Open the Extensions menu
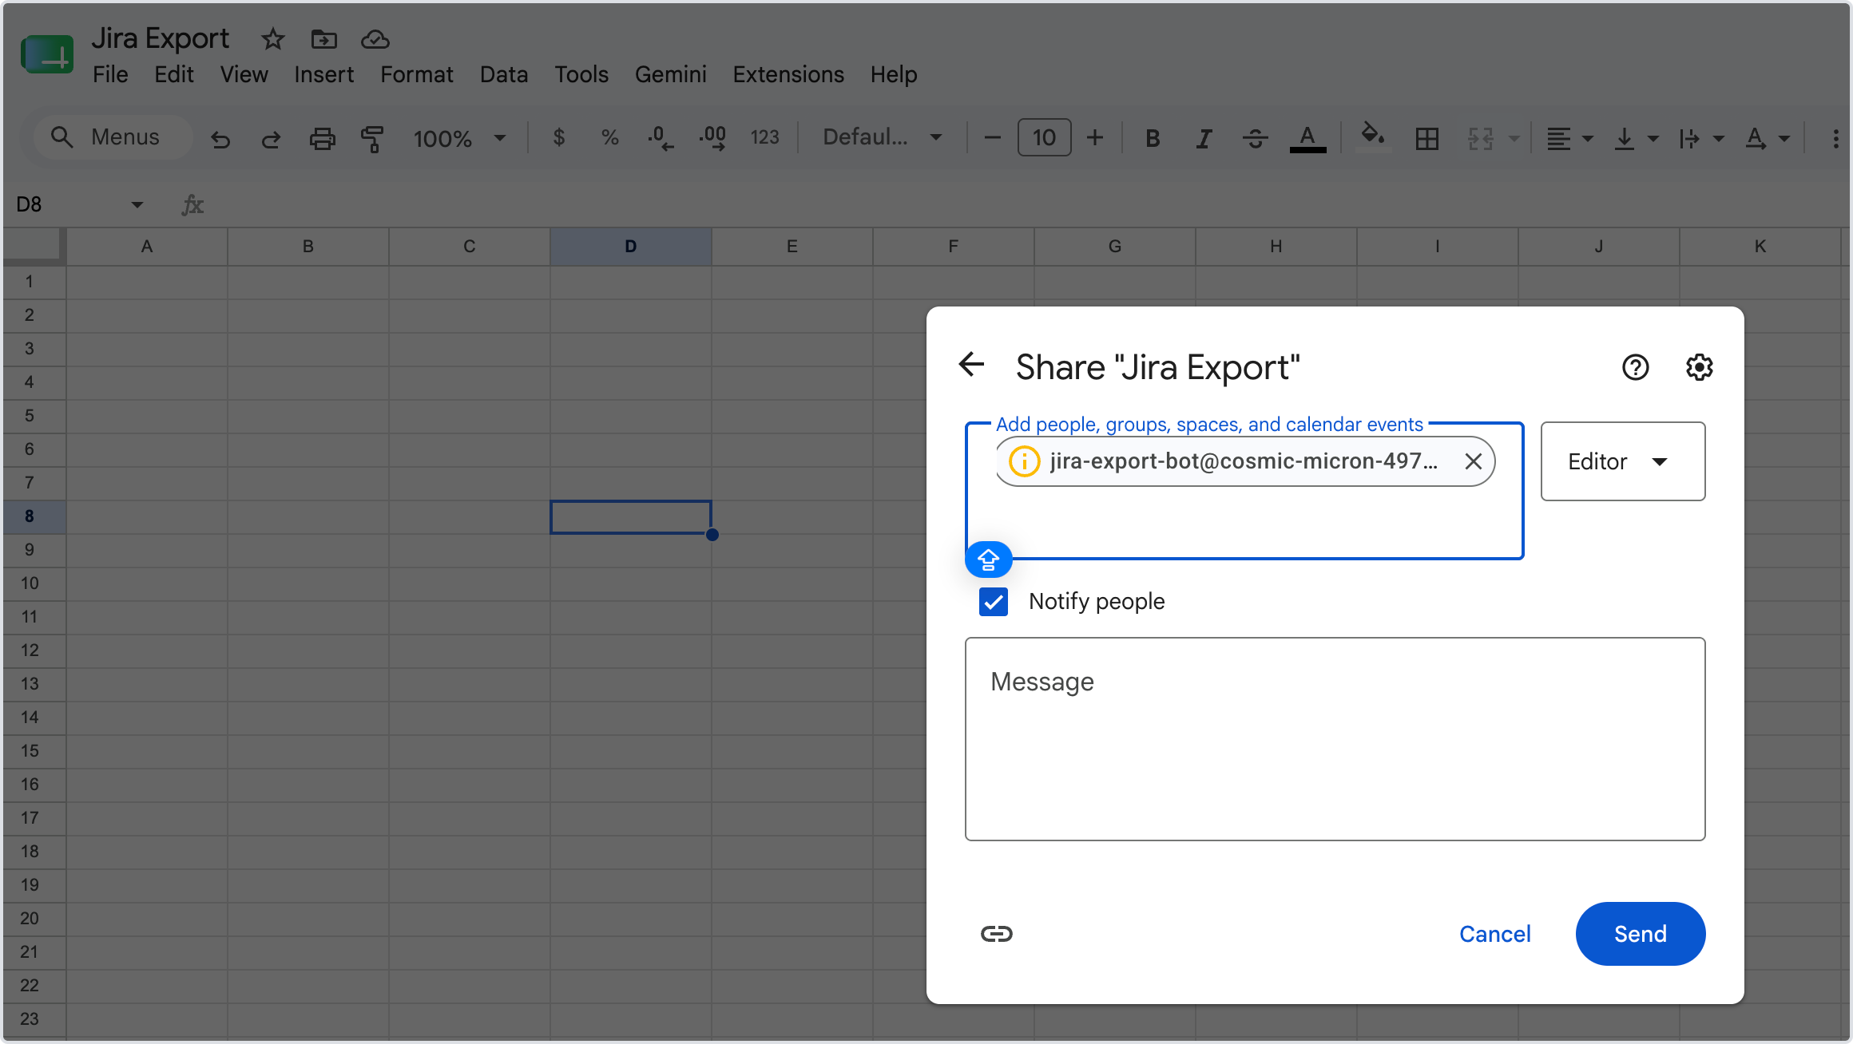This screenshot has width=1853, height=1044. point(788,74)
